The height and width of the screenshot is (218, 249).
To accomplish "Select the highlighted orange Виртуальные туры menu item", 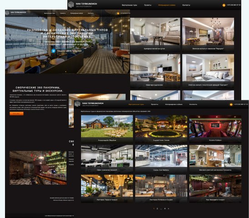I will [x=136, y=104].
